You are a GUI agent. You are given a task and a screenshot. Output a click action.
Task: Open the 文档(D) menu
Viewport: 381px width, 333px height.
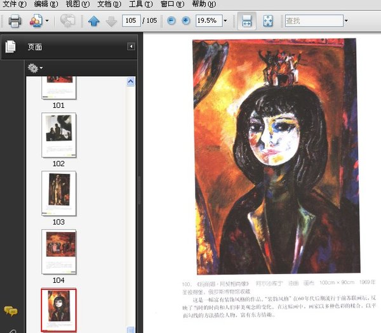coord(109,4)
